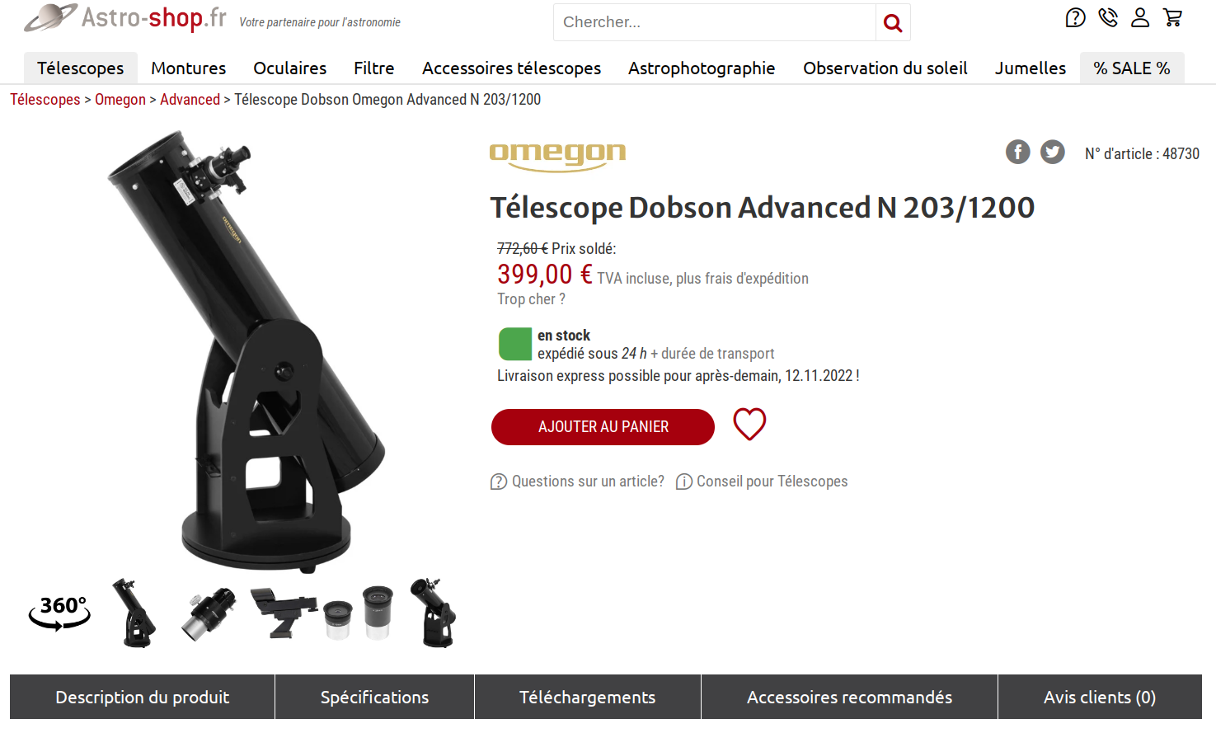
Task: Open the help question mark icon
Action: point(1075,17)
